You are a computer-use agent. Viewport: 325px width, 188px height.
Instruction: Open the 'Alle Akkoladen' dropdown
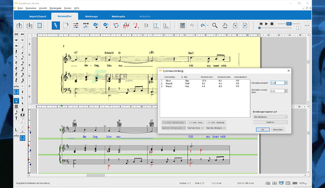pos(270,117)
